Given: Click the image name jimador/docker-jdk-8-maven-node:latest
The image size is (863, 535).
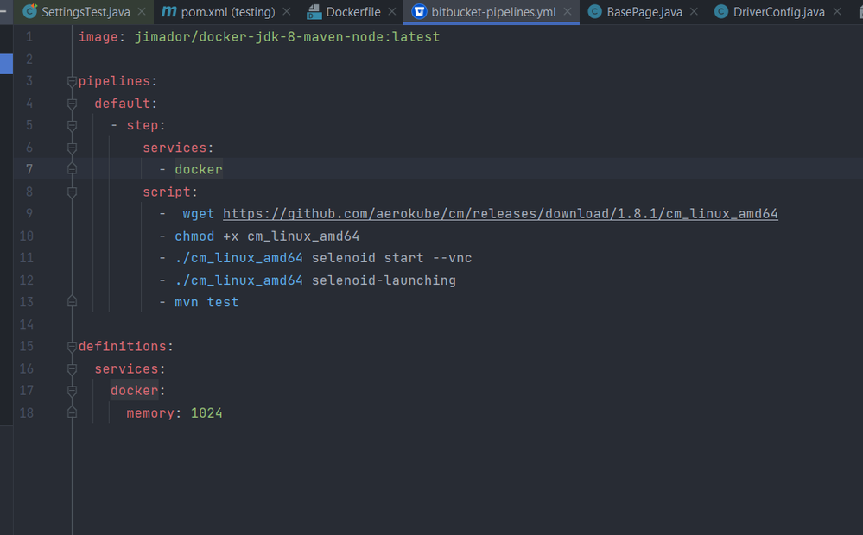Looking at the screenshot, I should point(287,37).
